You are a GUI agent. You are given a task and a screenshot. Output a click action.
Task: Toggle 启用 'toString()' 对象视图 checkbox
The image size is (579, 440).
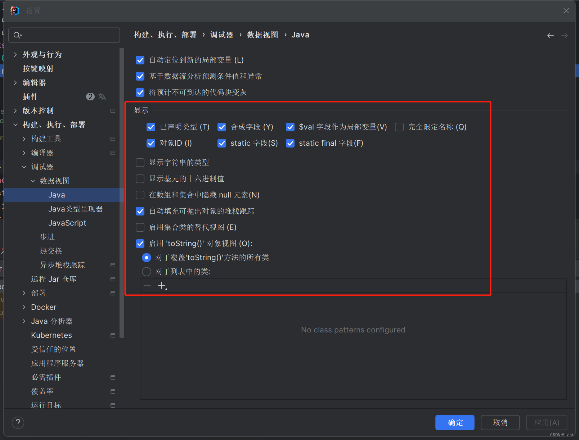pos(140,244)
